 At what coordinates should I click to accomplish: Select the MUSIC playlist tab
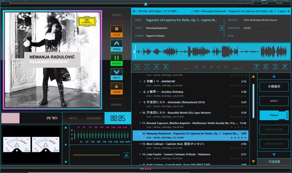[x=274, y=101]
